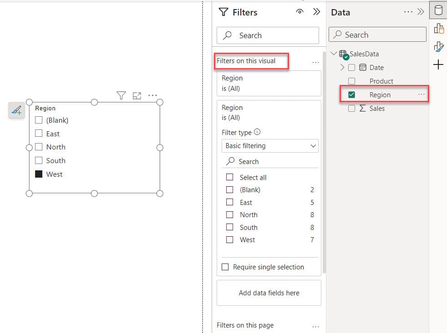Open the Region field's more options ellipsis

pos(422,94)
